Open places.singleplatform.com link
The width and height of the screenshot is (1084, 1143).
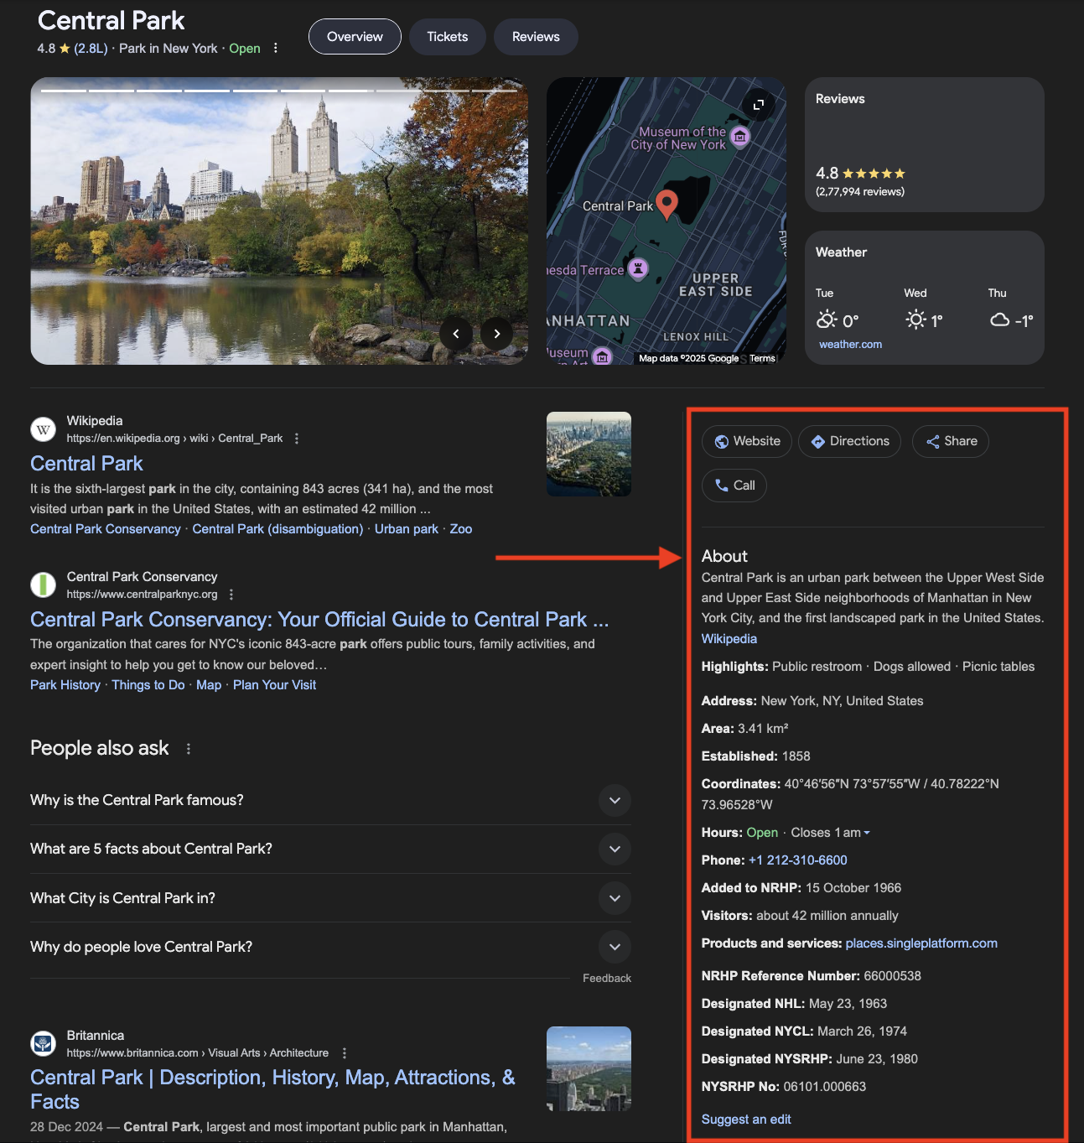click(x=921, y=943)
